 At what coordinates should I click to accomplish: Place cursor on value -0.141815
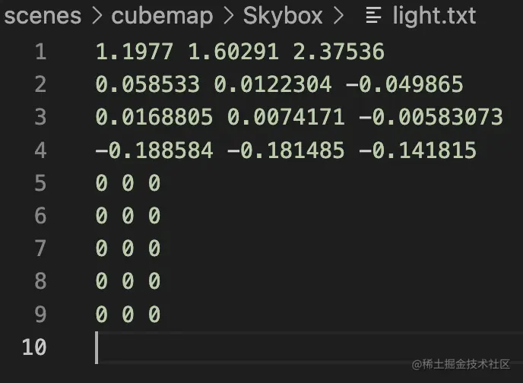417,150
